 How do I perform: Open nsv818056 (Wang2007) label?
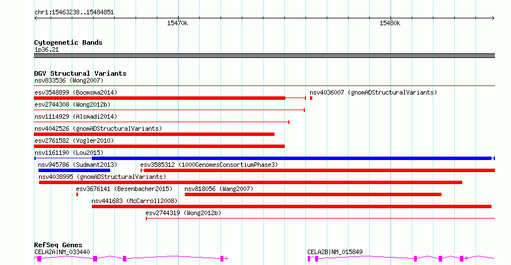coord(219,189)
